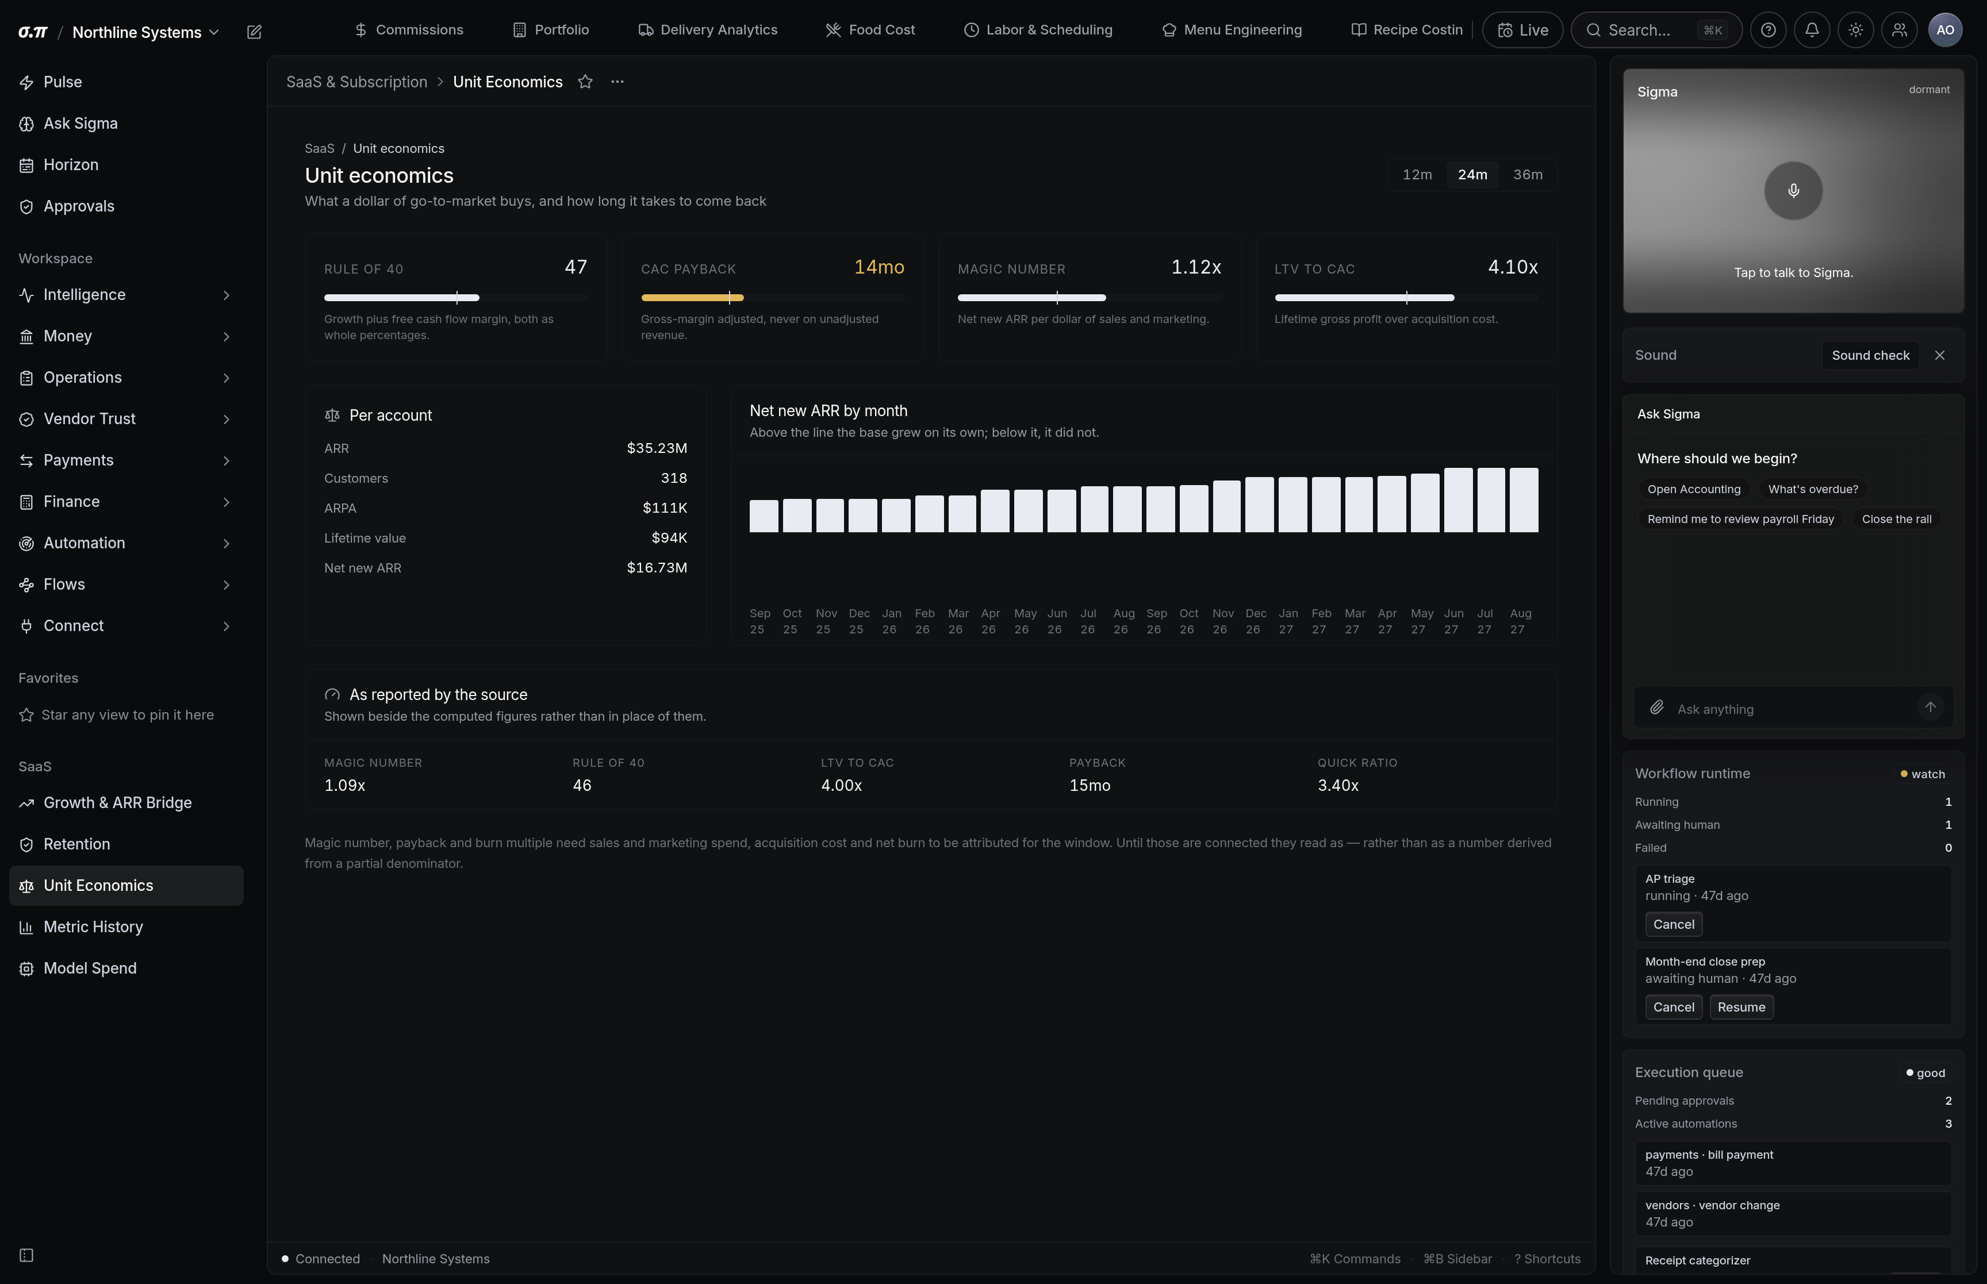Viewport: 1987px width, 1284px height.
Task: Open Growth & ARR Bridge view
Action: pyautogui.click(x=126, y=803)
